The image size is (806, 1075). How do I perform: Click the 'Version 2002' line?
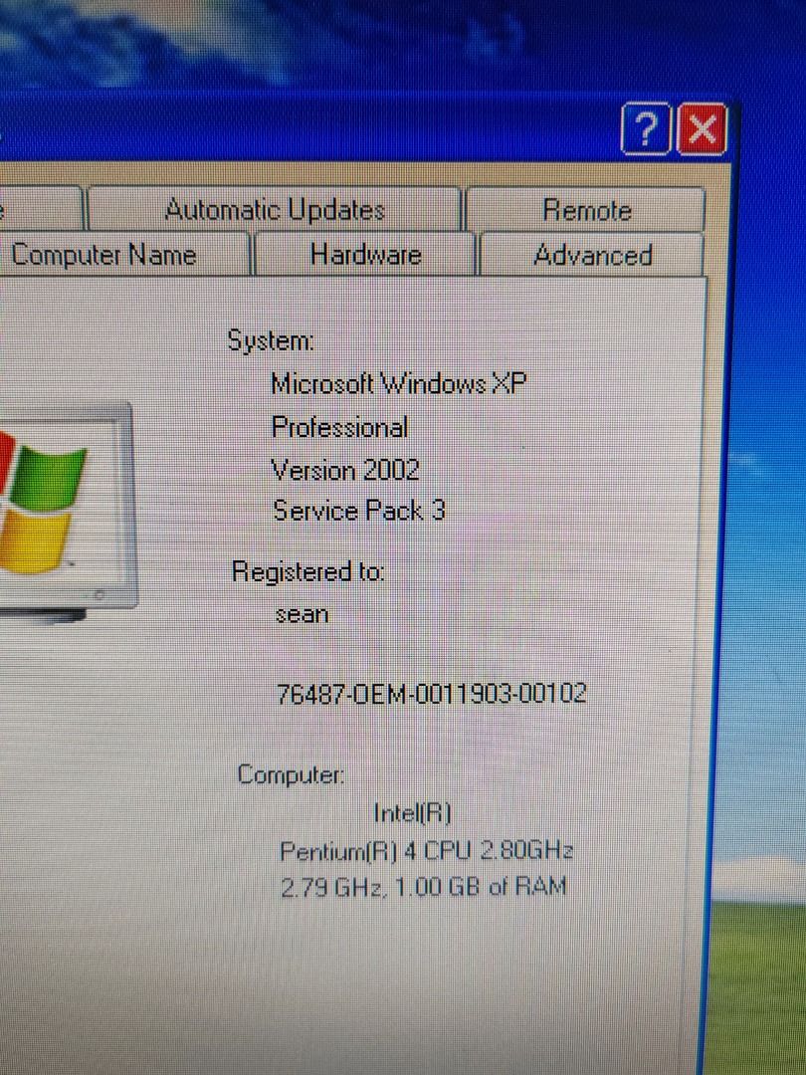coord(345,469)
